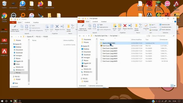Image resolution: width=183 pixels, height=103 pixels.
Task: Open DAEMON Tools Lite desktop icon
Action: [23, 5]
